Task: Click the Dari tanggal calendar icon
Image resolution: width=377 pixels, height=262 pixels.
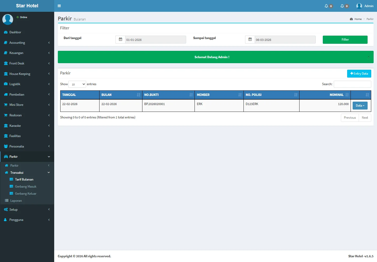Action: [120, 40]
